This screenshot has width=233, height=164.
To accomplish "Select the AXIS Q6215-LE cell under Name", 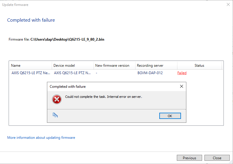I will (x=31, y=73).
